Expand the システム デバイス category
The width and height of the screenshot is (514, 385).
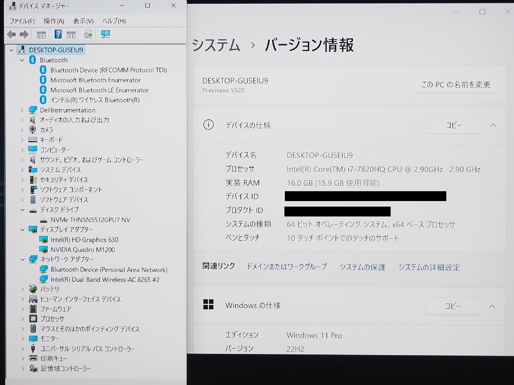(22, 170)
